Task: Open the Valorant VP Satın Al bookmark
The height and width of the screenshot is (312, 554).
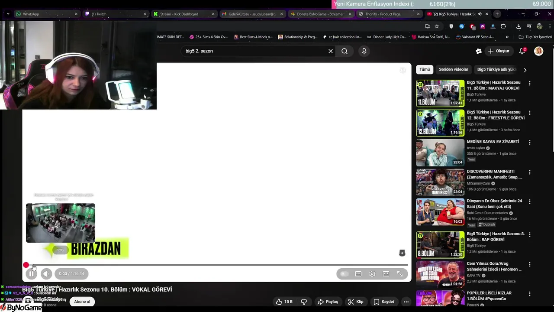Action: pyautogui.click(x=475, y=37)
